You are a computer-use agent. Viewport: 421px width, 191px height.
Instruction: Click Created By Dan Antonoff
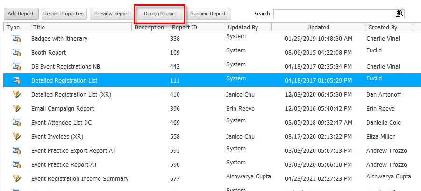tap(383, 95)
